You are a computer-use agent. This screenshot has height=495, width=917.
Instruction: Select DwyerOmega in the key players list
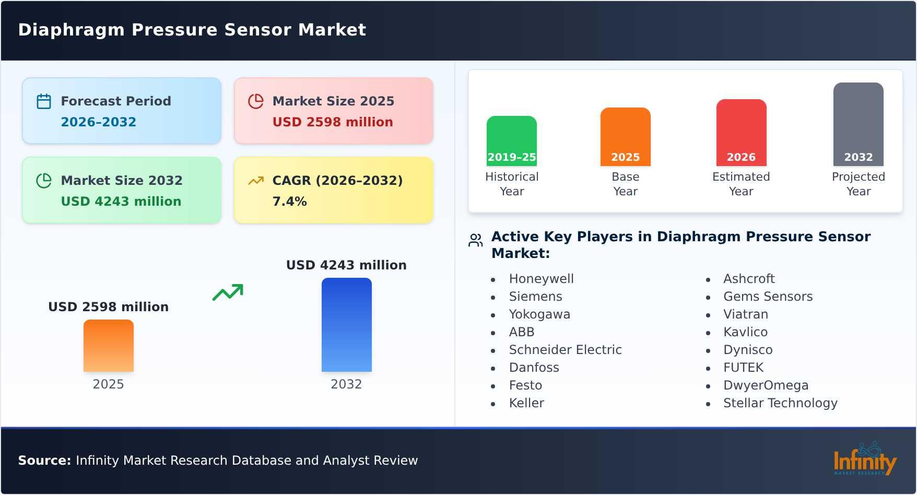[x=766, y=385]
